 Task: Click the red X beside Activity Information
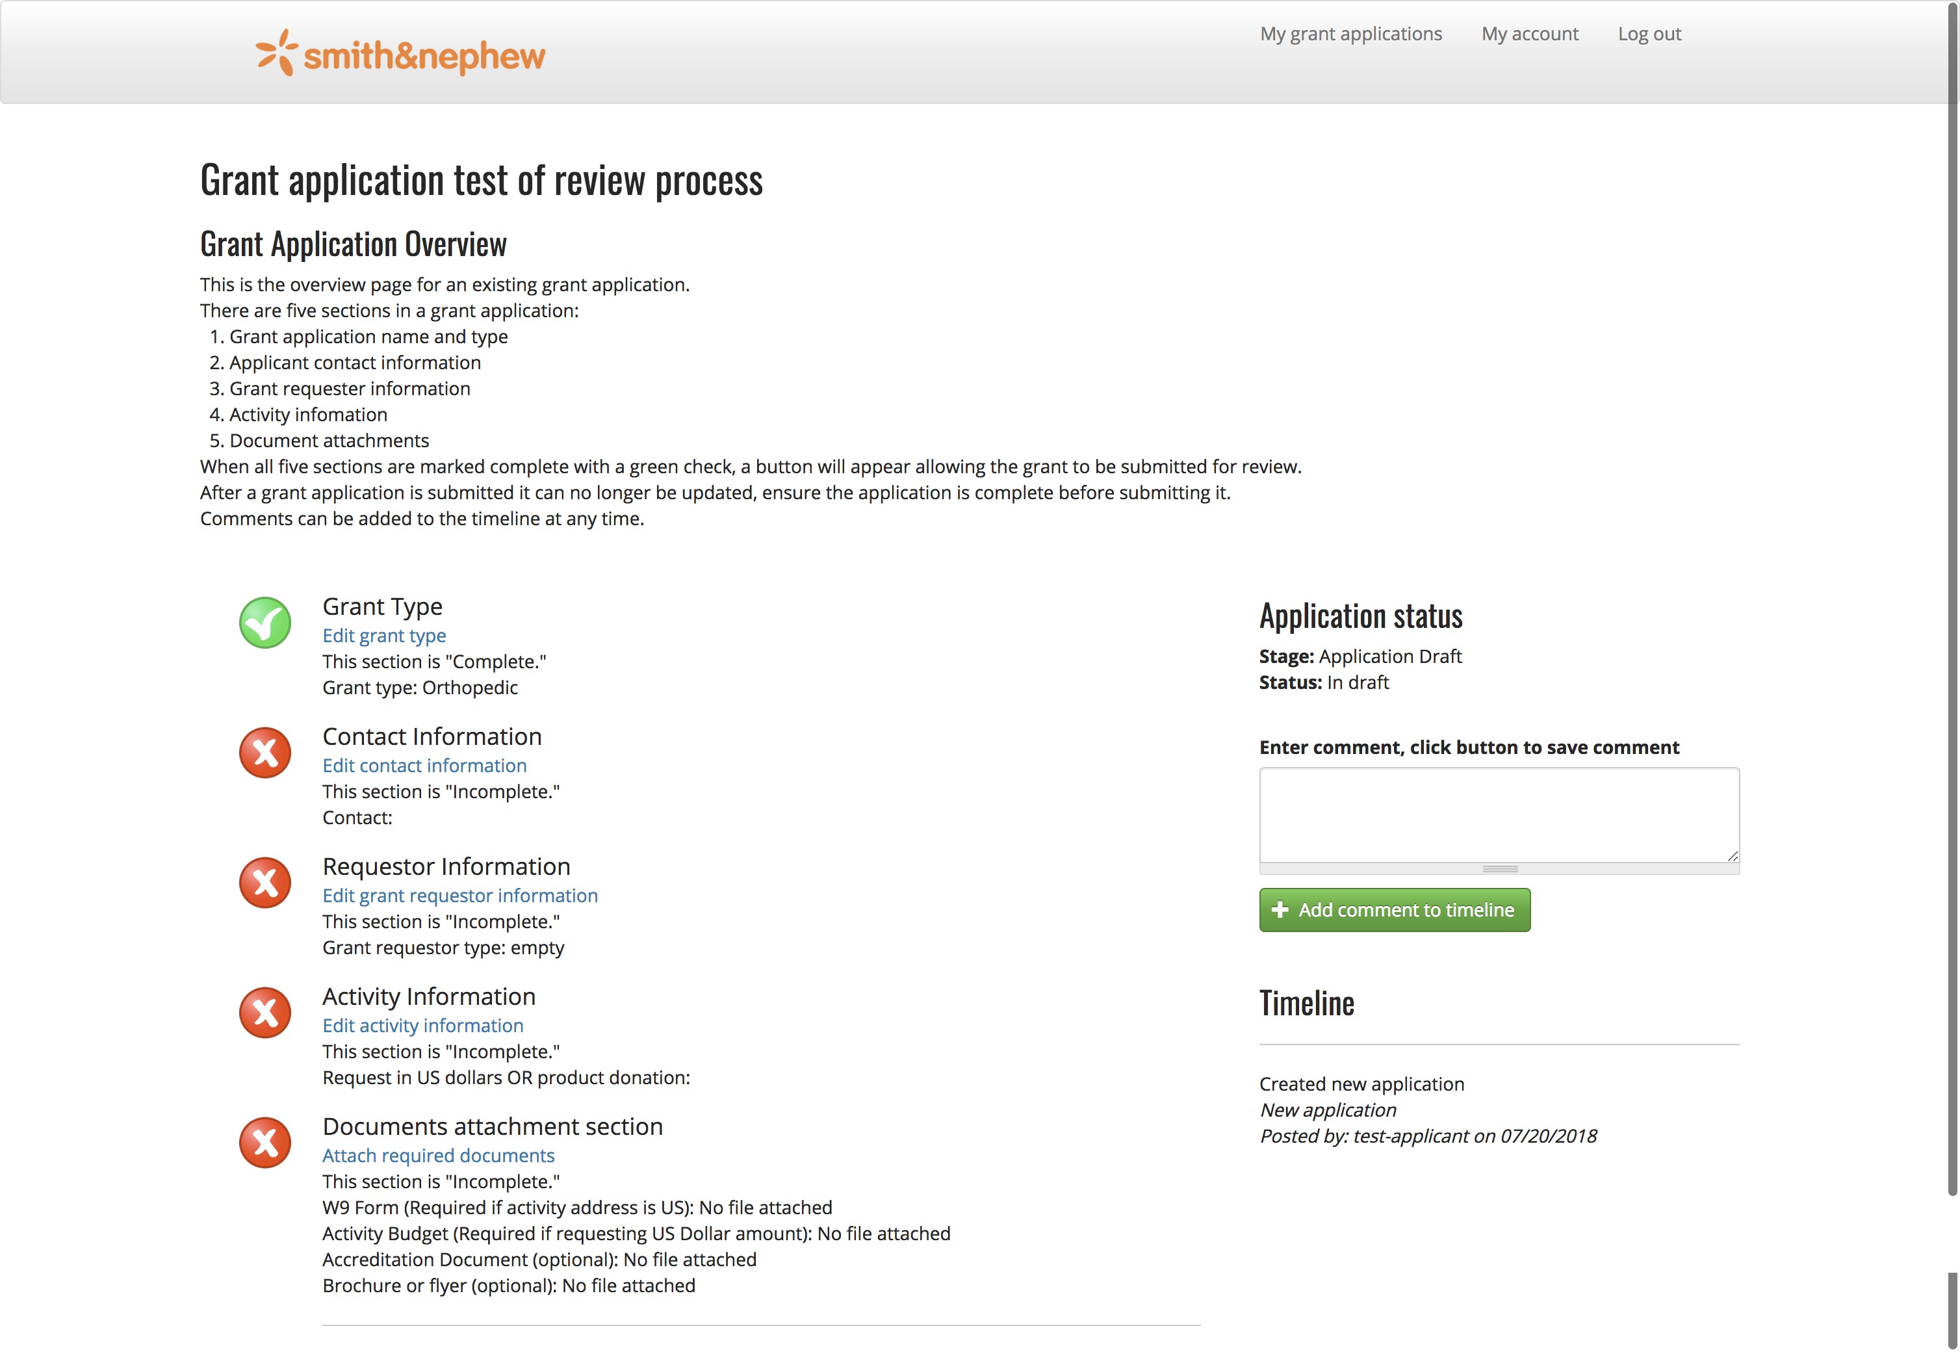pyautogui.click(x=265, y=1012)
